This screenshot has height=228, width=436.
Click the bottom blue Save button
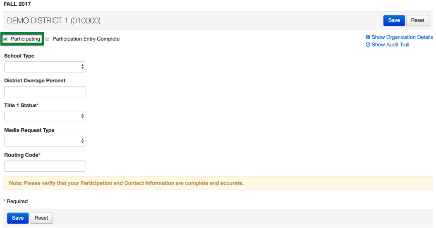18,218
